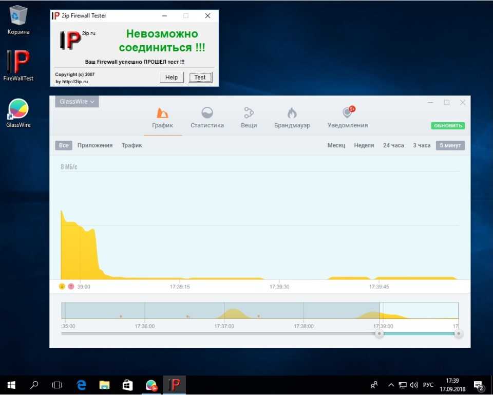Click the pink upload indicator icon
Image resolution: width=493 pixels, height=395 pixels.
click(71, 287)
